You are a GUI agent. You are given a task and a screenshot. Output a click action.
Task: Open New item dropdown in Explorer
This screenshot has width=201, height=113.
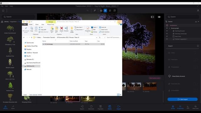click(x=79, y=27)
